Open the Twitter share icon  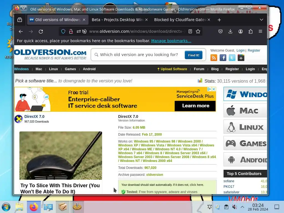click(x=232, y=58)
